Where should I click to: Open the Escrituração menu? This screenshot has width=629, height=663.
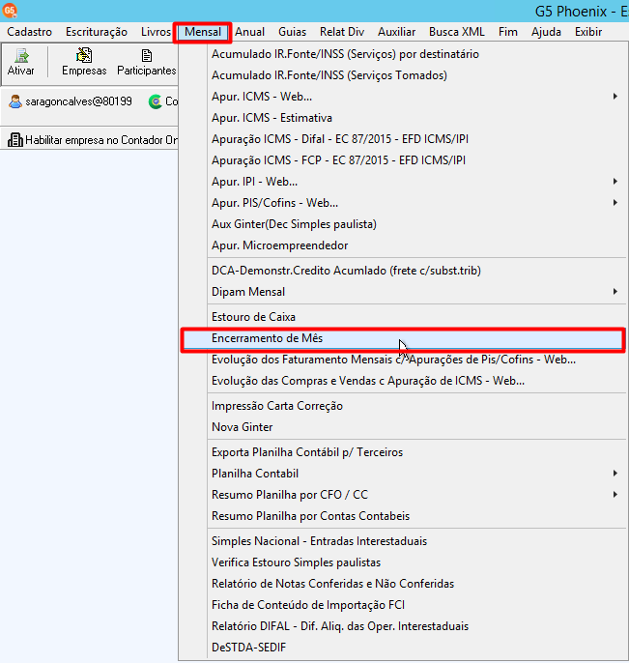[97, 32]
